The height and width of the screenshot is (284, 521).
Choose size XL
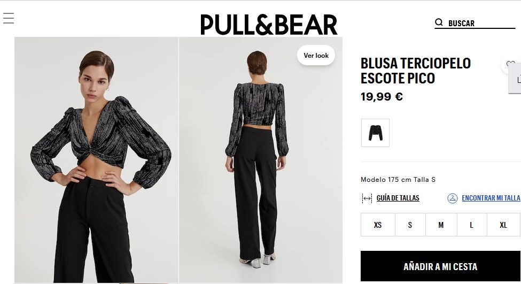tap(503, 225)
